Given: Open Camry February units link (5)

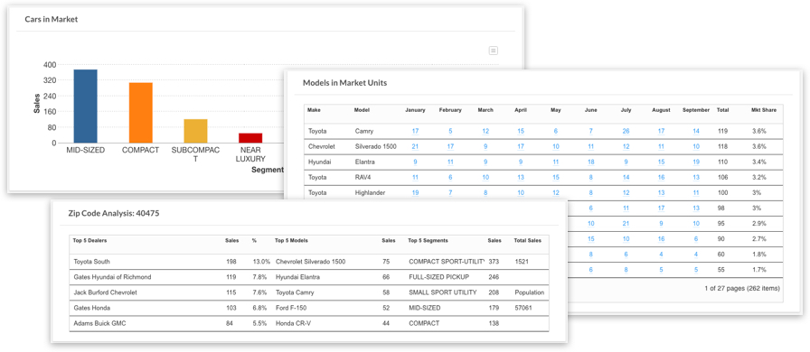Looking at the screenshot, I should (x=450, y=131).
